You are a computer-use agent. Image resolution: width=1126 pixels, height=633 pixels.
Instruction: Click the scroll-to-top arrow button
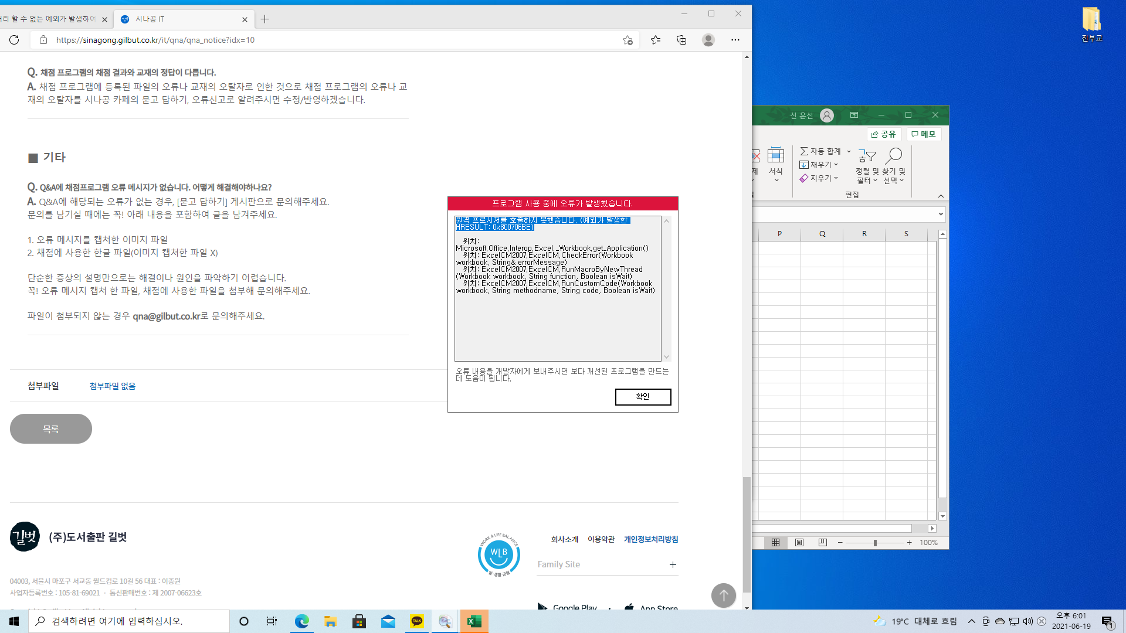coord(723,595)
